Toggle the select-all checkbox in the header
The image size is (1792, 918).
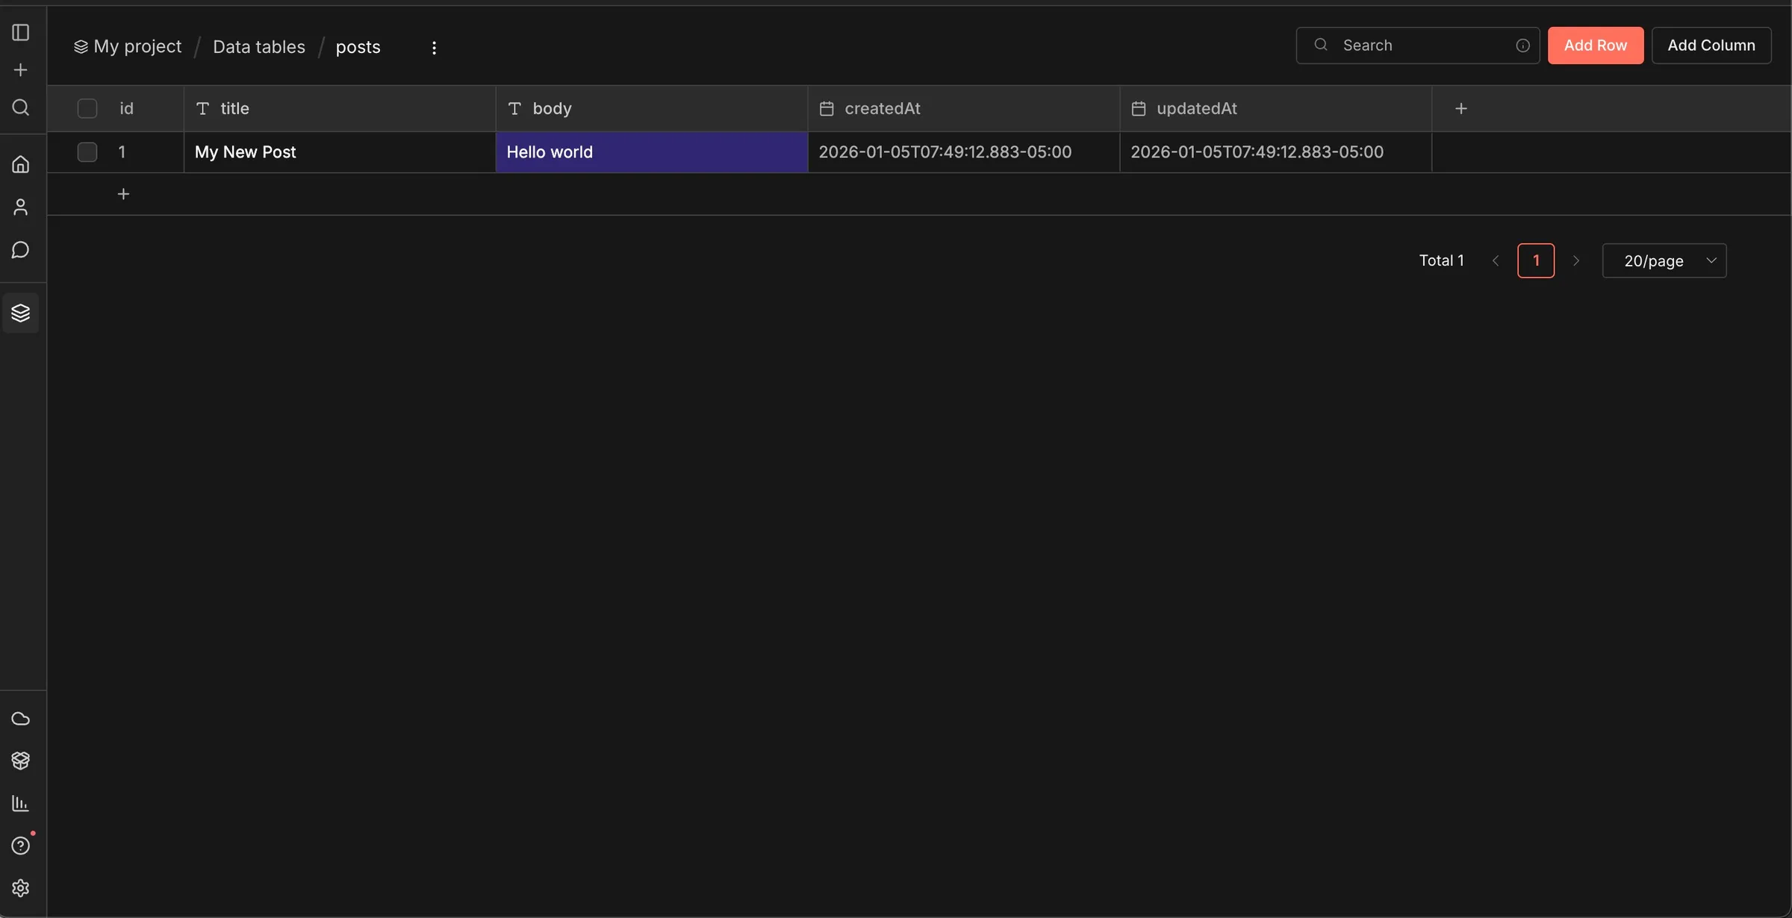click(x=87, y=108)
